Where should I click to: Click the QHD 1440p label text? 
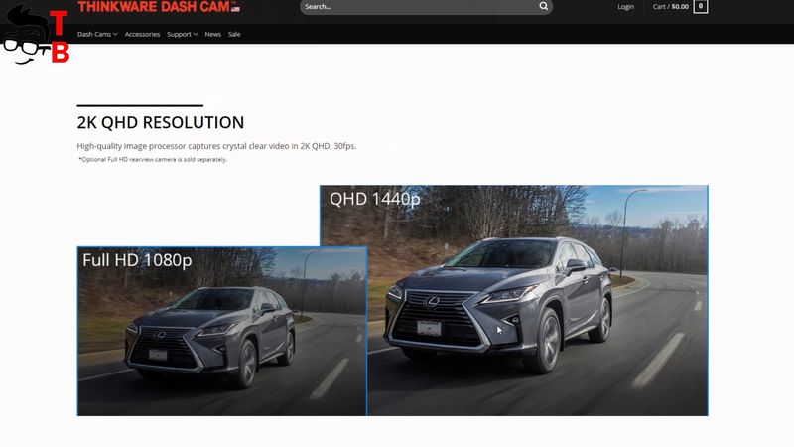[x=375, y=199]
